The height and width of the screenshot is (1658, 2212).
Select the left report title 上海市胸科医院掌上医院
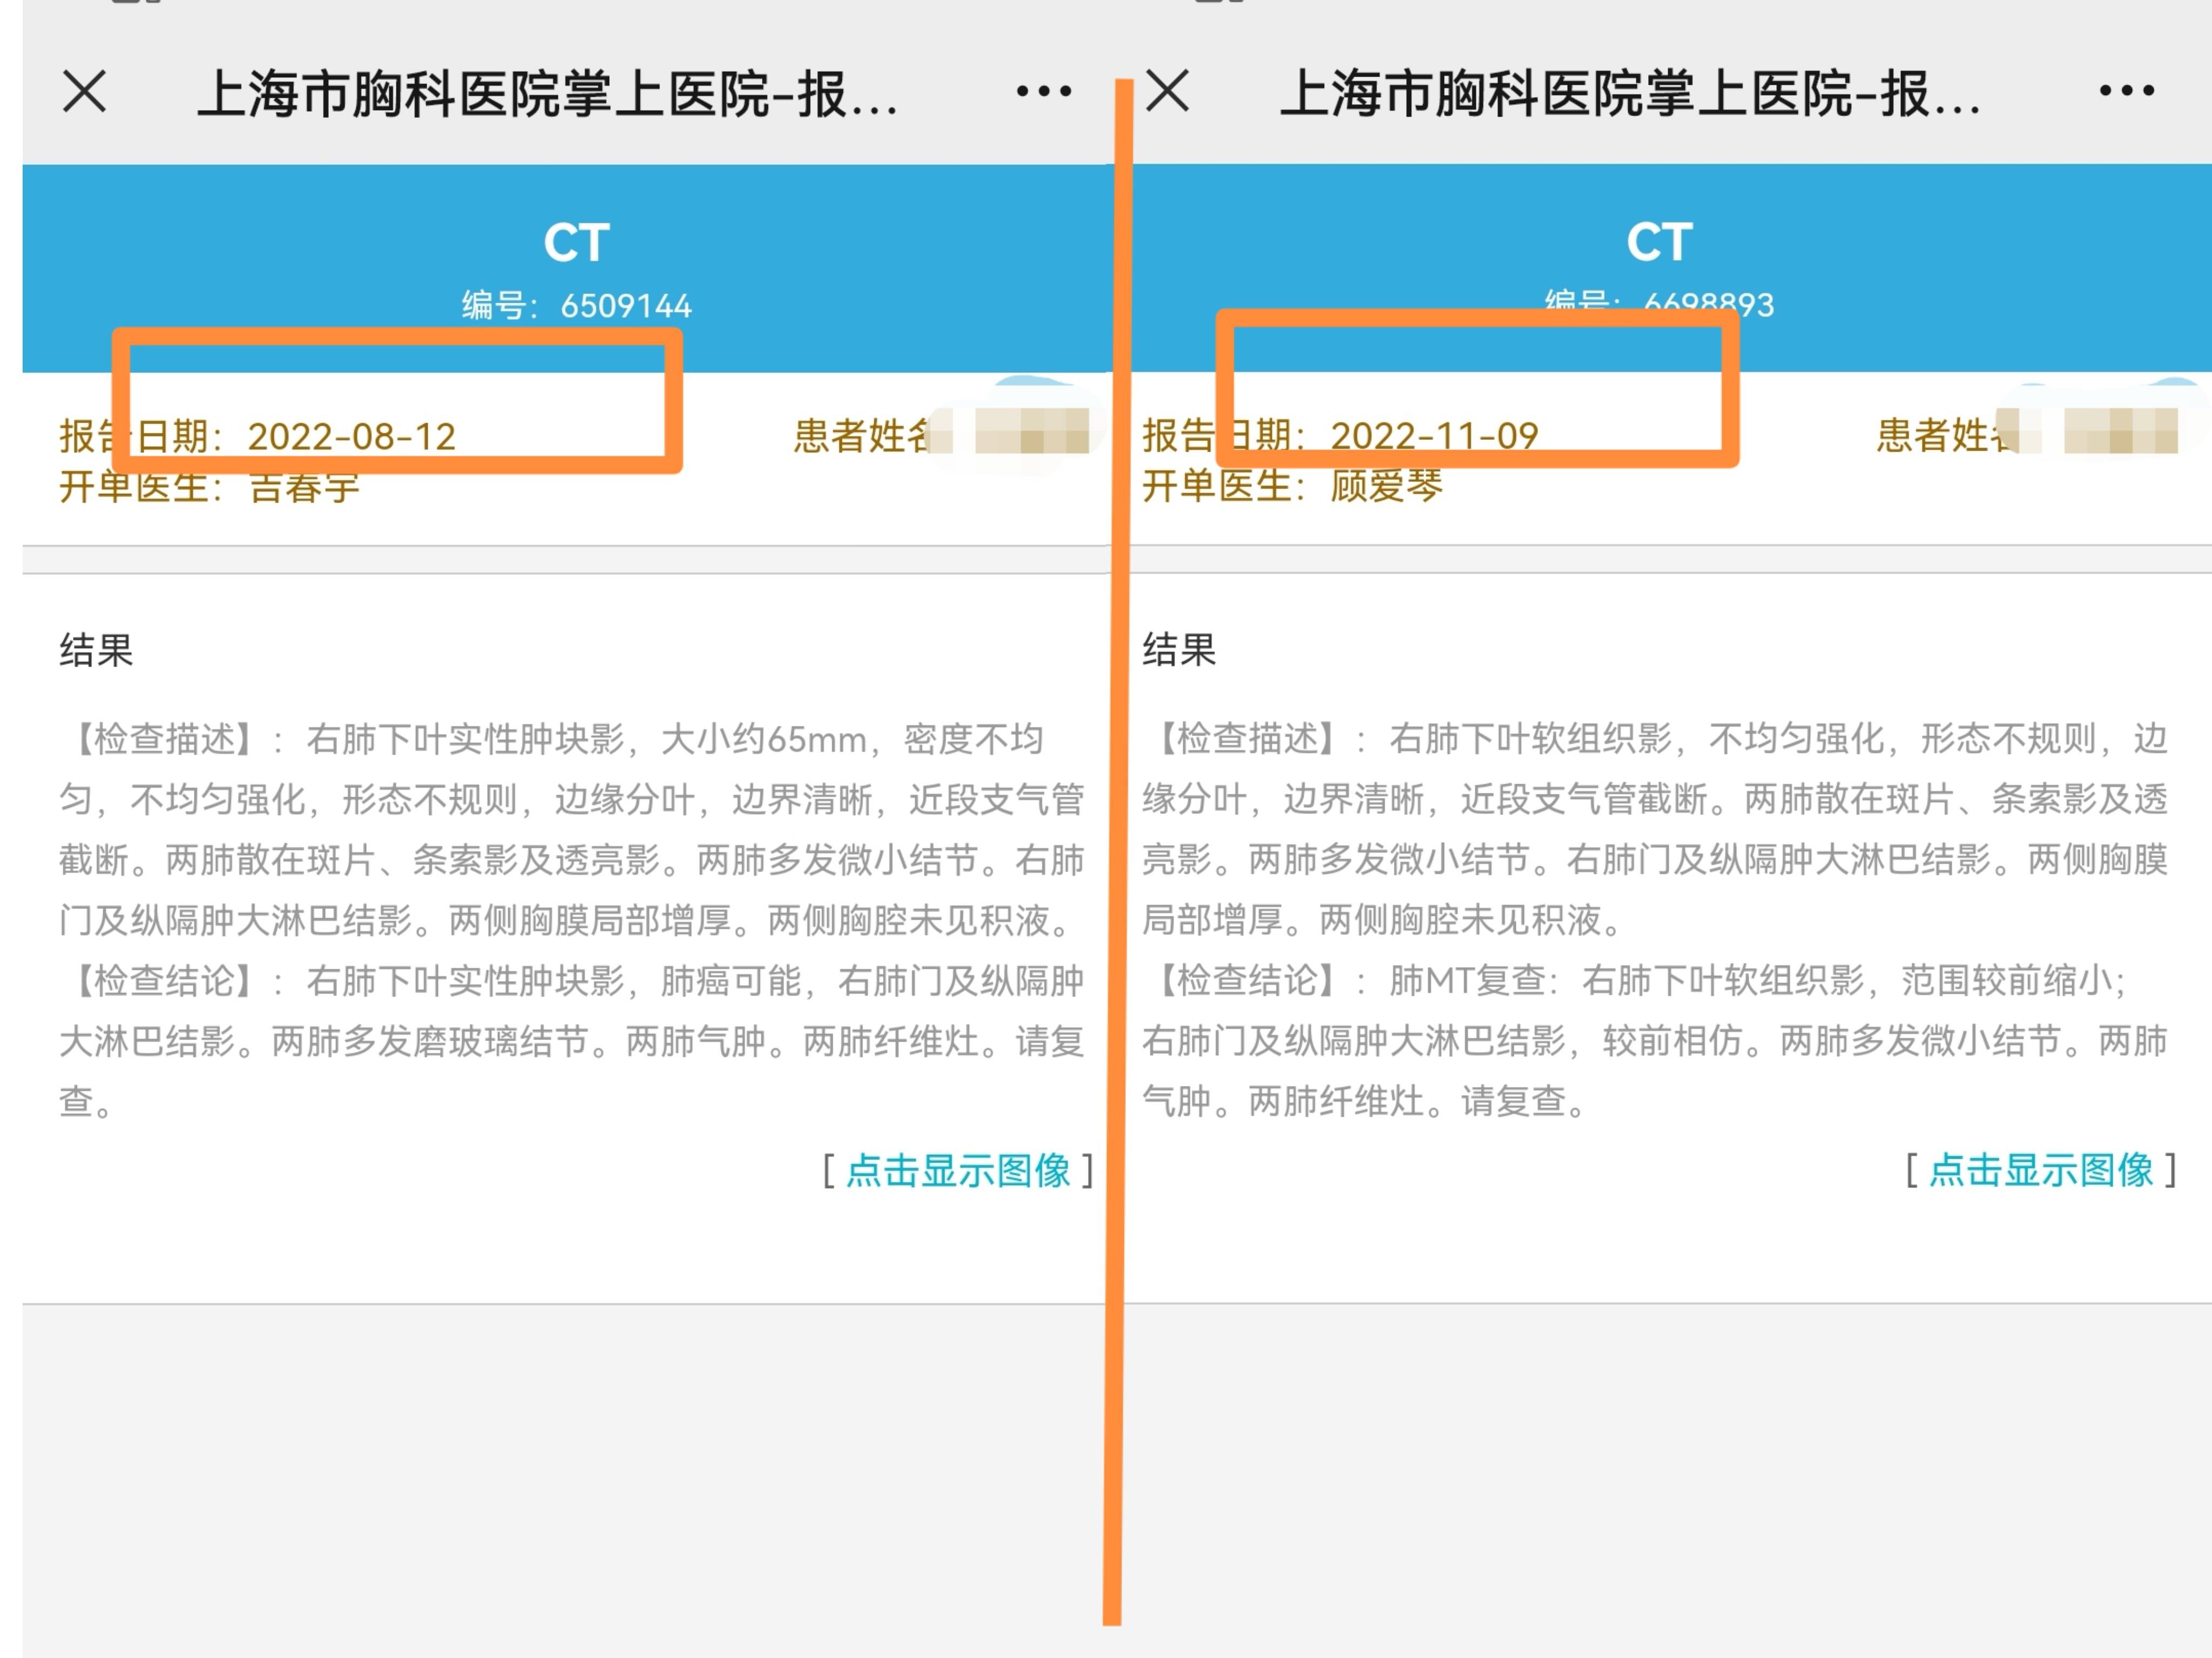tap(550, 94)
